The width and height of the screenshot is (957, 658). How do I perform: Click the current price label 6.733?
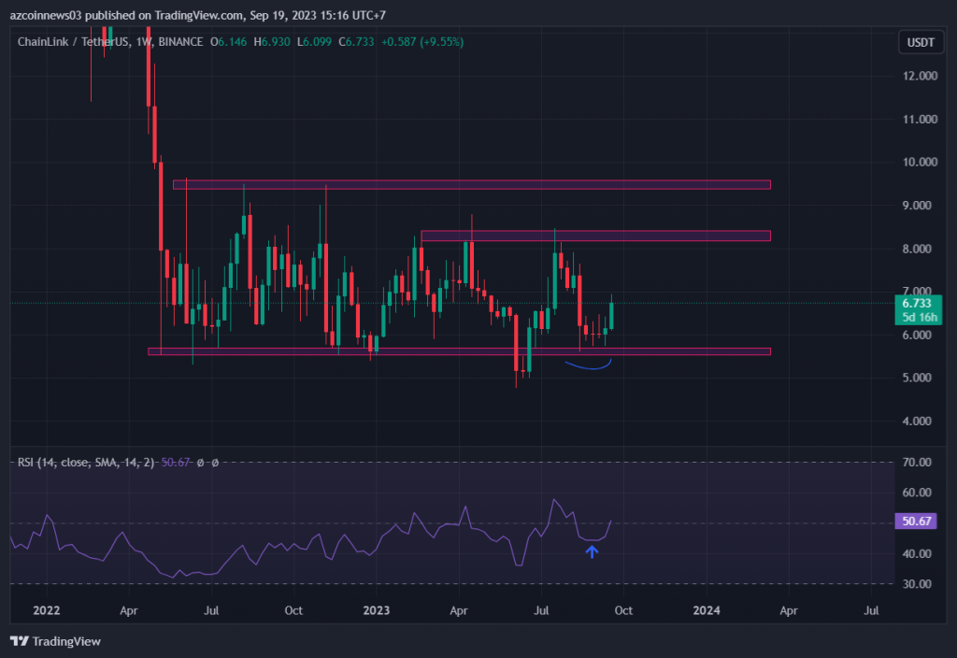tap(917, 304)
